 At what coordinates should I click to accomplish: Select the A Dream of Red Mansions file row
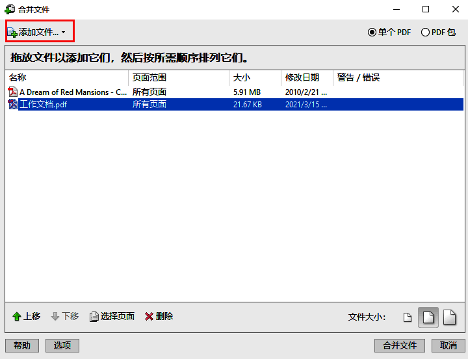pyautogui.click(x=234, y=92)
